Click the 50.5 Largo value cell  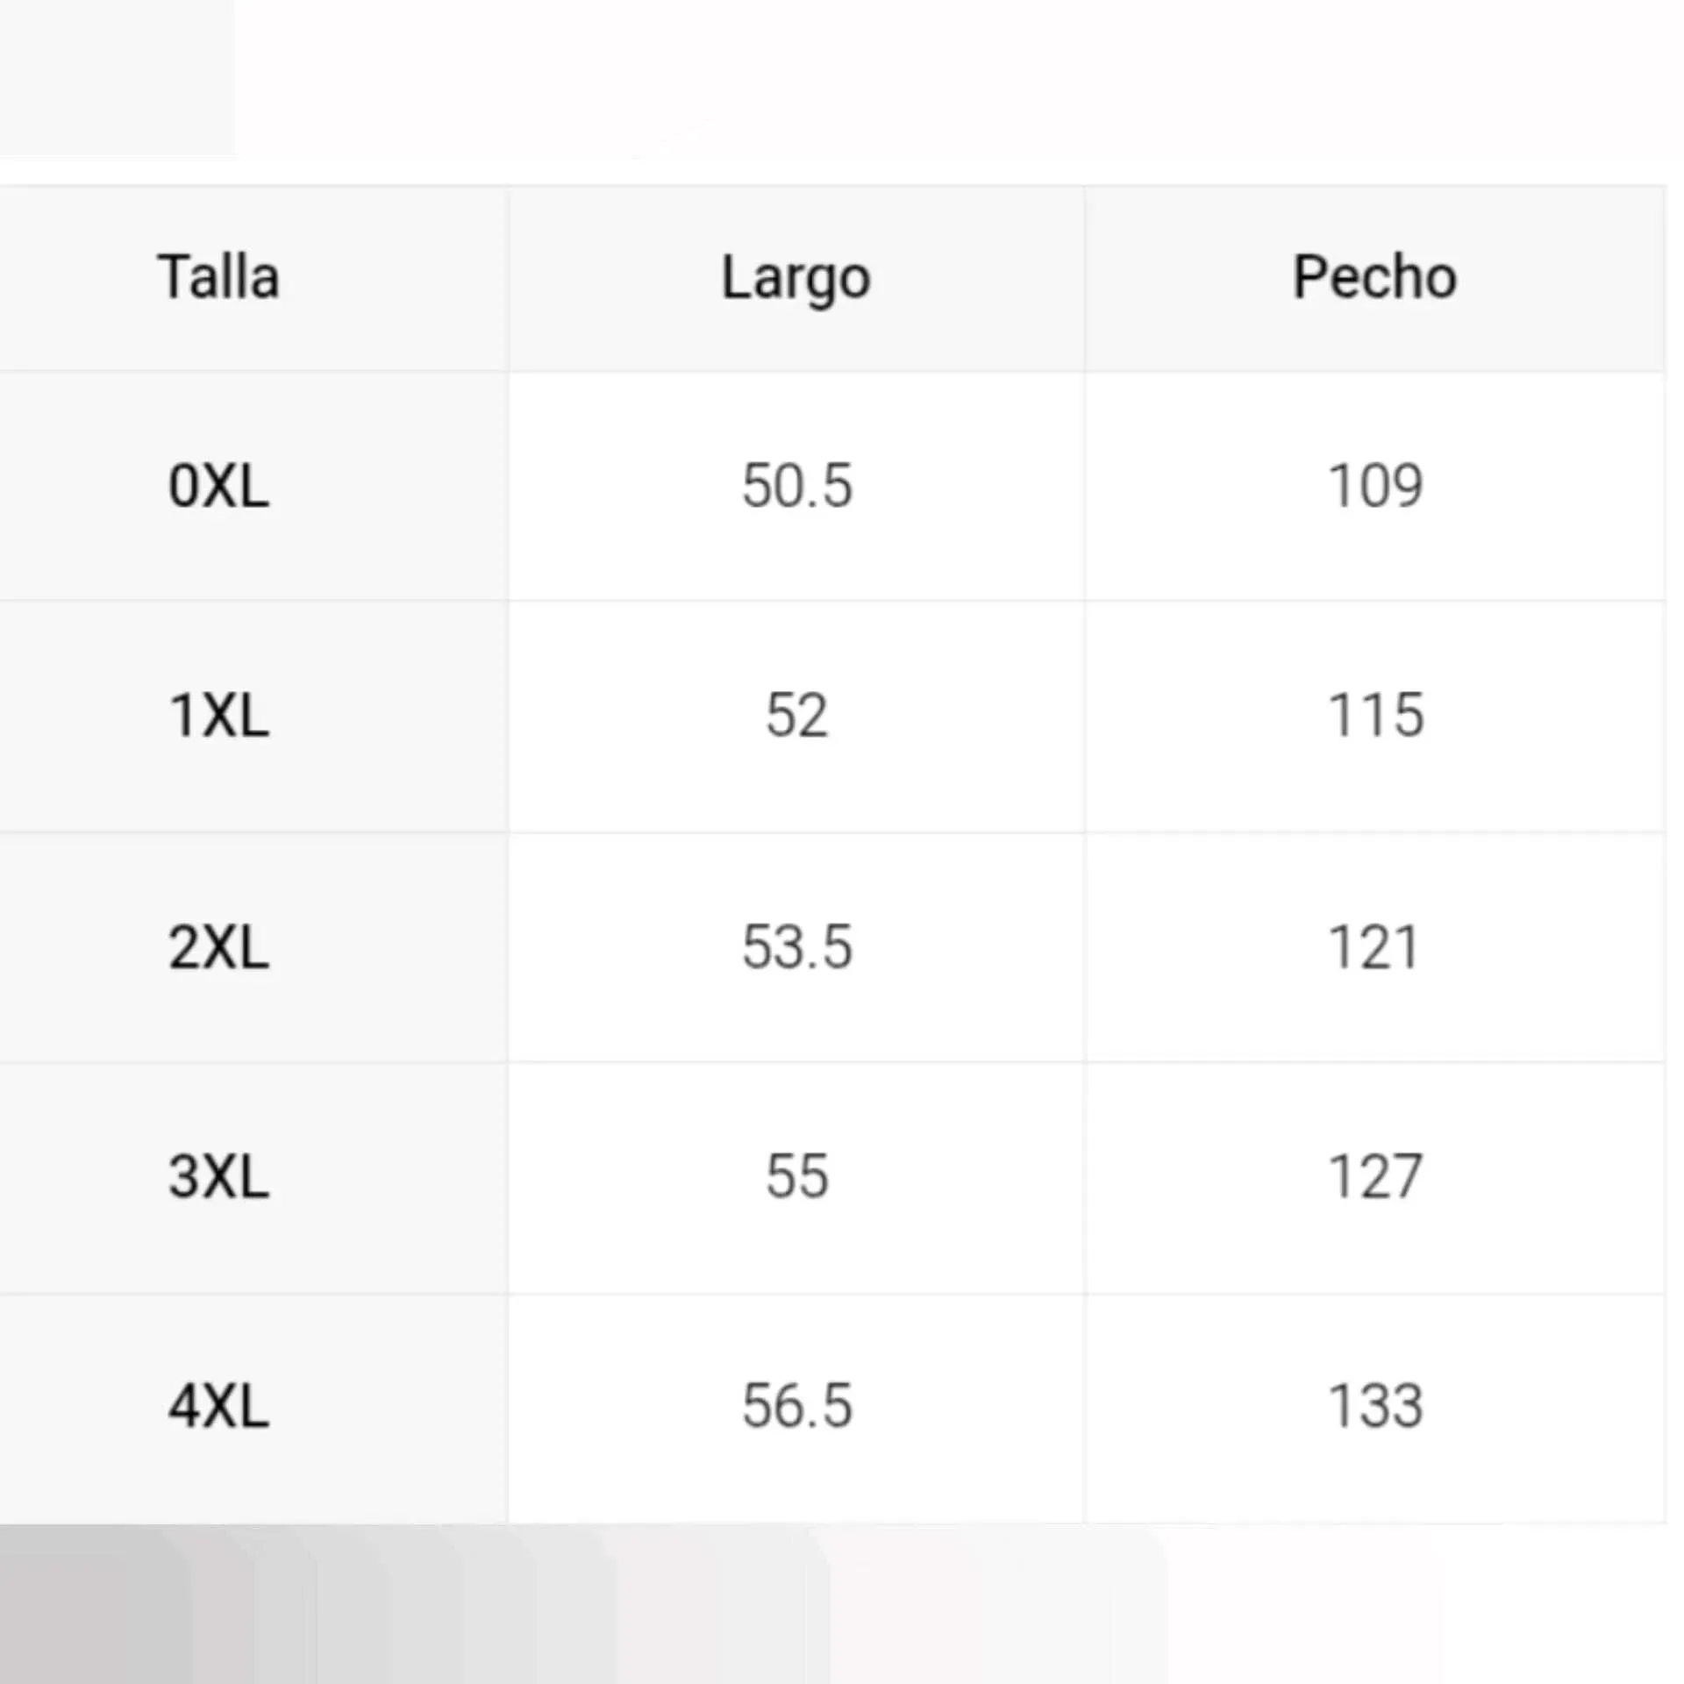(796, 486)
